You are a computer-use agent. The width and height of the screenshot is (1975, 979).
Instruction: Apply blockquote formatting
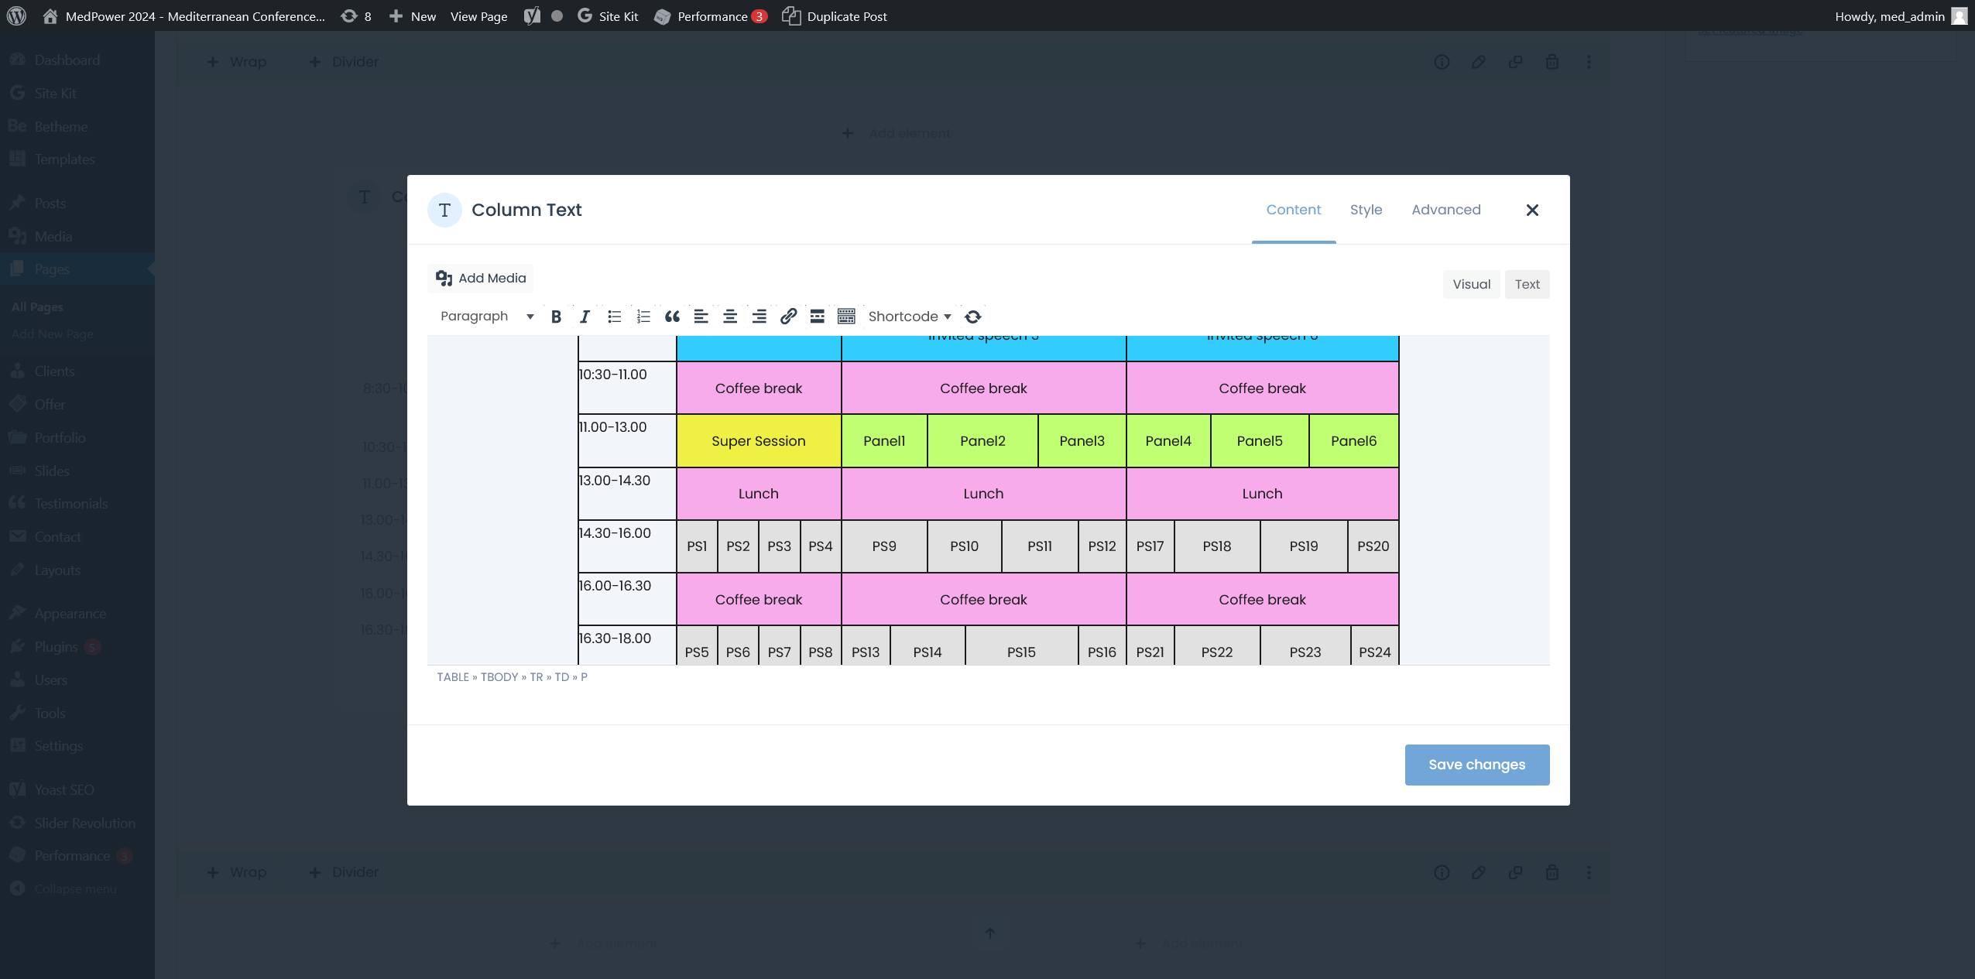[x=672, y=317]
